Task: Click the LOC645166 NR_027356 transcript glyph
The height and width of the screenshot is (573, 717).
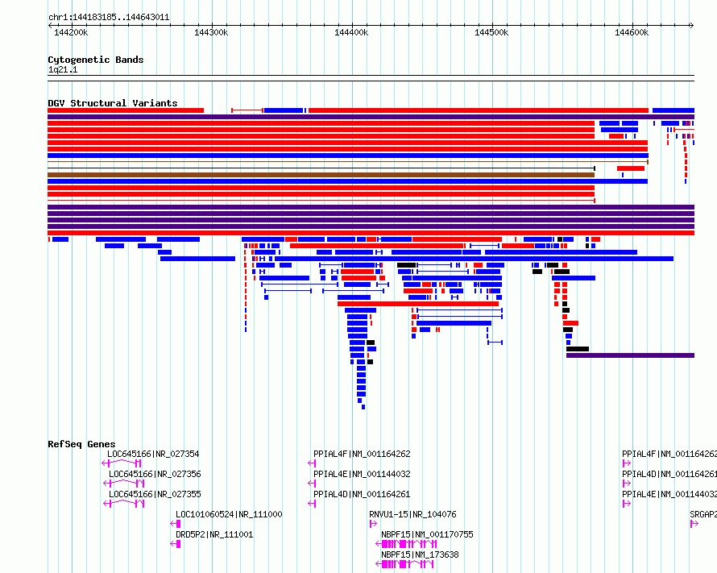Action: click(x=124, y=484)
